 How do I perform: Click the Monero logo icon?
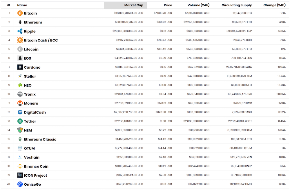pyautogui.click(x=20, y=103)
